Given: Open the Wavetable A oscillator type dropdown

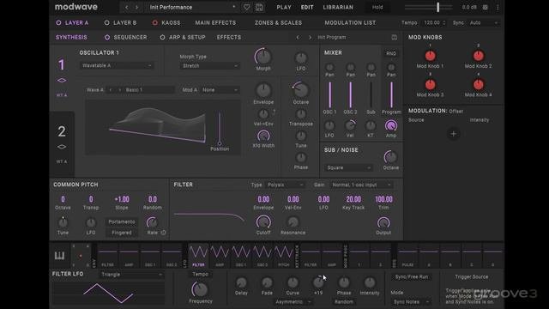Looking at the screenshot, I should point(117,65).
